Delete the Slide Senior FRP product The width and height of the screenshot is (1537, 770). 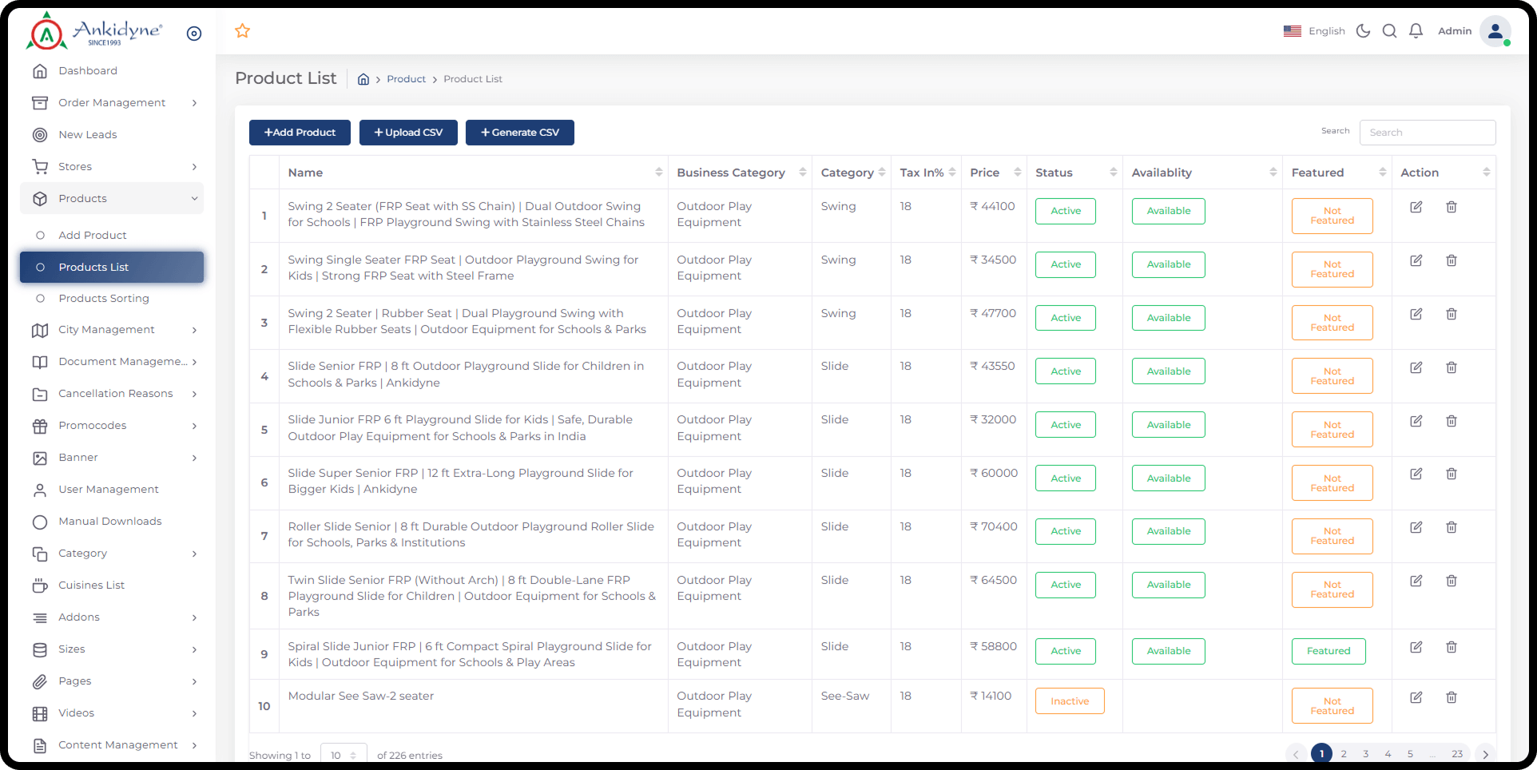point(1451,367)
